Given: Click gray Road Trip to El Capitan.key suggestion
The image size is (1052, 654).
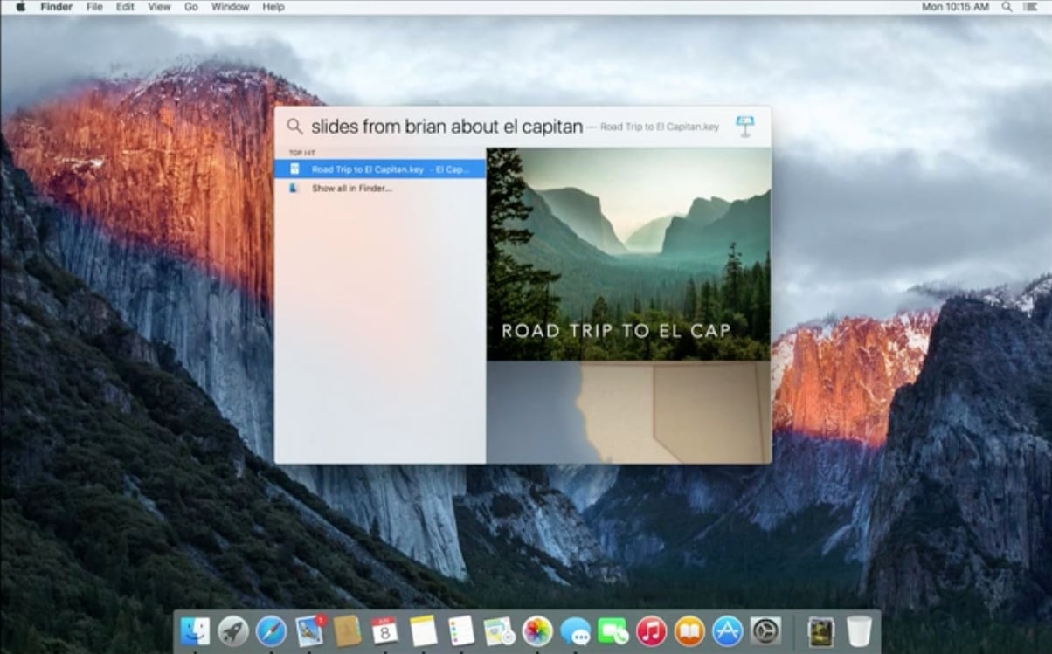Looking at the screenshot, I should tap(660, 127).
